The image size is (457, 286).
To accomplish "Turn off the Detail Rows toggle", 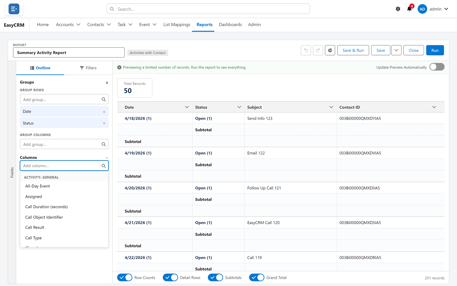I will [x=170, y=277].
